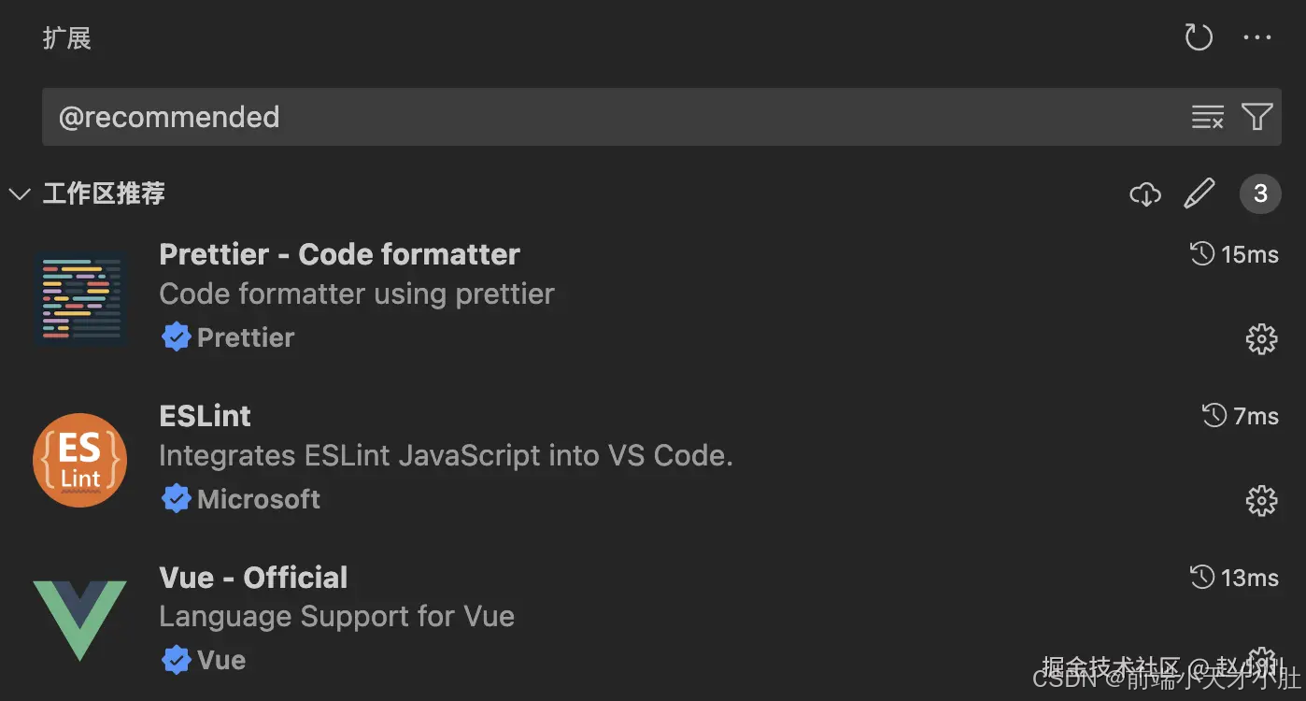Click the verified publisher badge next to Microsoft
The width and height of the screenshot is (1306, 701).
(x=177, y=498)
